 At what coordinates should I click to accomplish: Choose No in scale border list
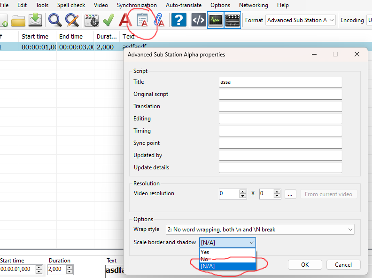227,259
